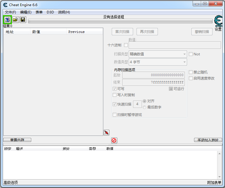This screenshot has width=225, height=188.
Task: Open the 表单 menu
Action: coord(39,12)
